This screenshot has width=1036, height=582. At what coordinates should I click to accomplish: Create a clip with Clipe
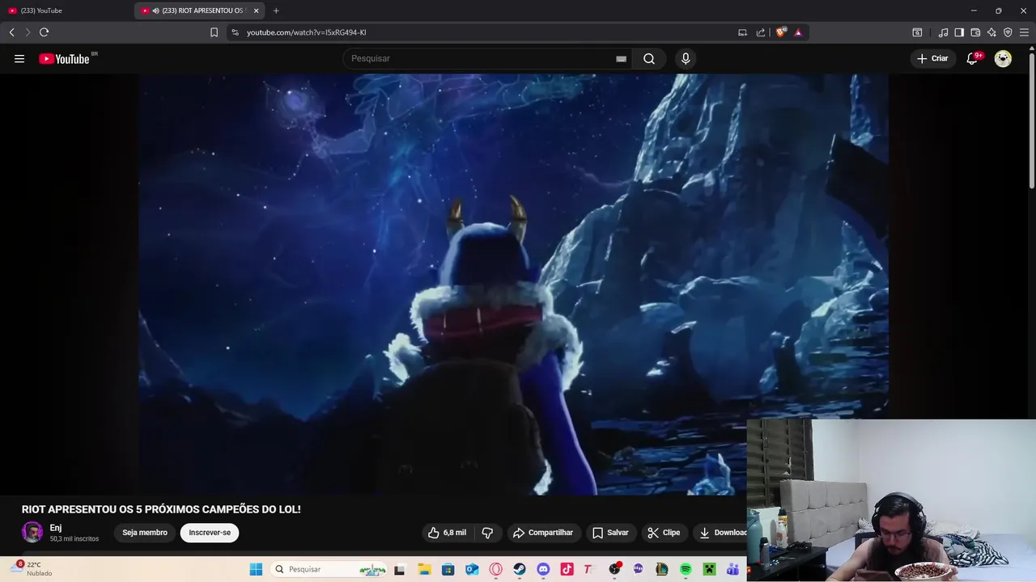pyautogui.click(x=664, y=533)
